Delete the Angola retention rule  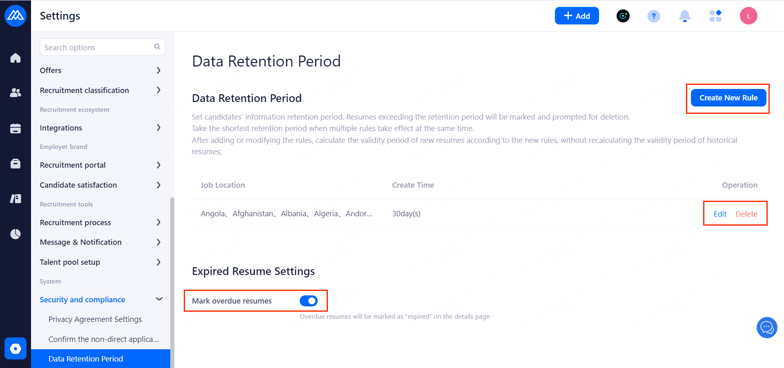(x=746, y=214)
